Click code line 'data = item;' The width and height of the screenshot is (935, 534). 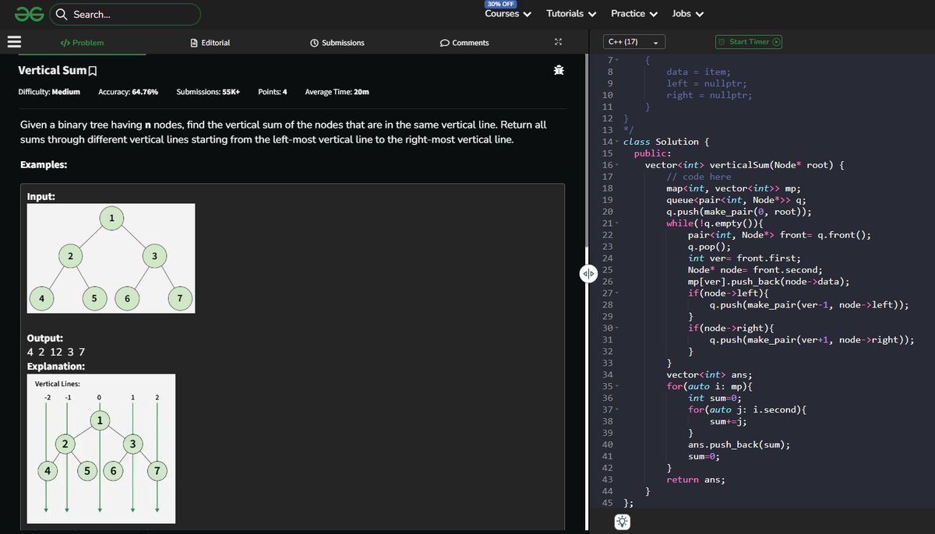coord(698,72)
